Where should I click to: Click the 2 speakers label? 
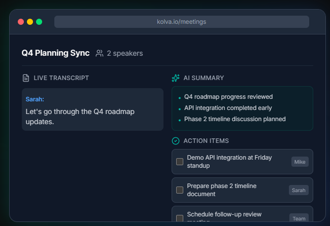coord(125,53)
